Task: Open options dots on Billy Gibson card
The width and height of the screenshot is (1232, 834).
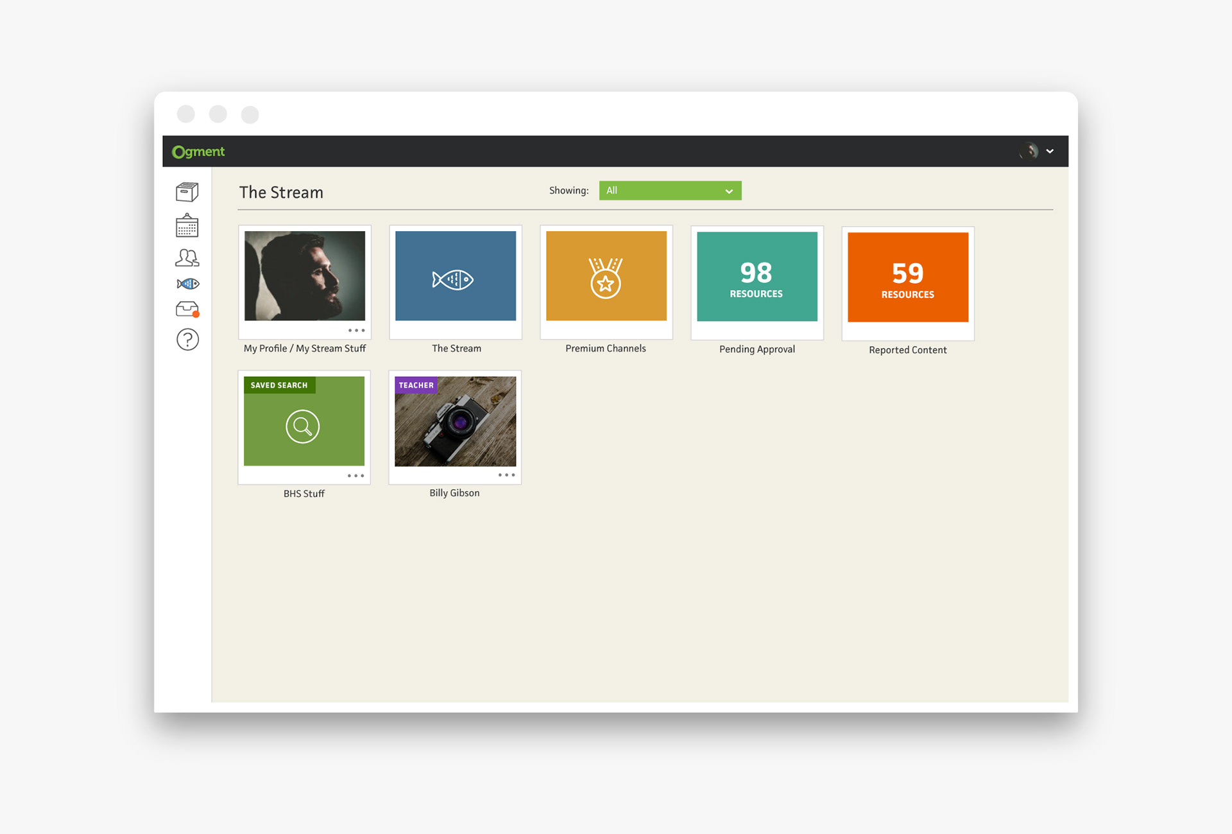Action: 506,475
